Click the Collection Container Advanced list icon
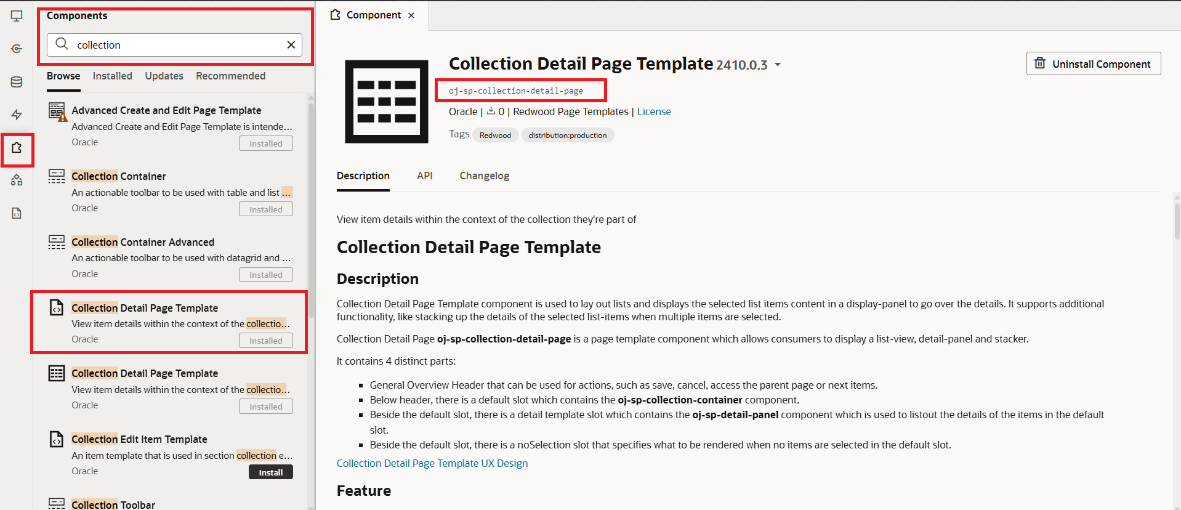 [57, 242]
